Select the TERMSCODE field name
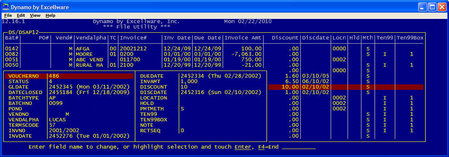The image size is (449, 157). click(x=24, y=125)
